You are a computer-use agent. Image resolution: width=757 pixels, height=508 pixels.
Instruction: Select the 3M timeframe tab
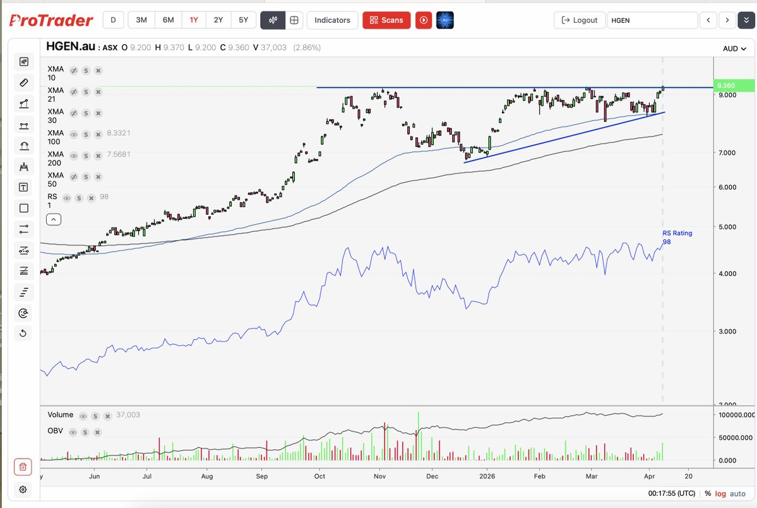coord(141,20)
